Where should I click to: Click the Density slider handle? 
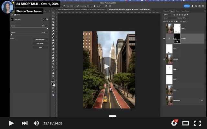pos(47,28)
